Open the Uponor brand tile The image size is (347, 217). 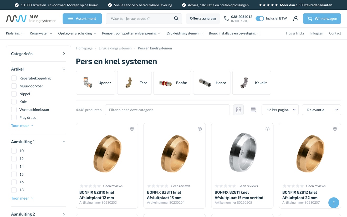95,83
